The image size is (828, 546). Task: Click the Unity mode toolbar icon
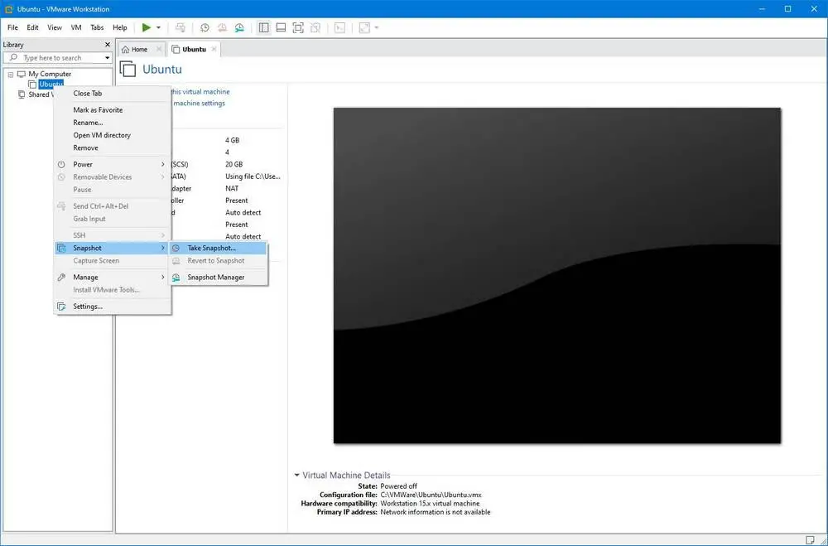[x=315, y=27]
